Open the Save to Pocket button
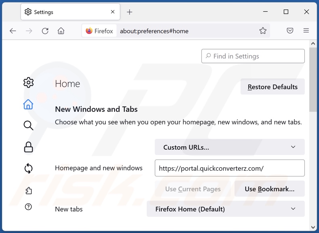 pos(290,31)
